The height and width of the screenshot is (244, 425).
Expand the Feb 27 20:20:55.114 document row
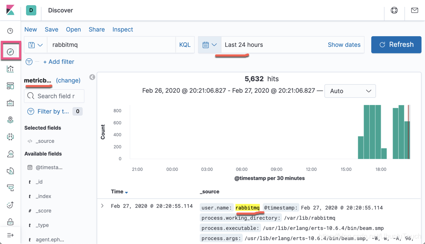click(x=102, y=206)
